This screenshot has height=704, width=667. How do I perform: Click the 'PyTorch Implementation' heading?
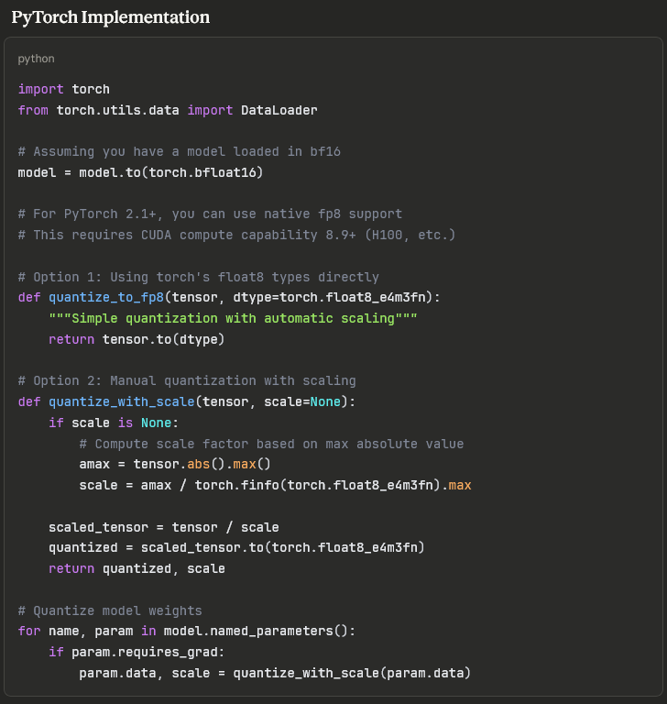point(111,17)
